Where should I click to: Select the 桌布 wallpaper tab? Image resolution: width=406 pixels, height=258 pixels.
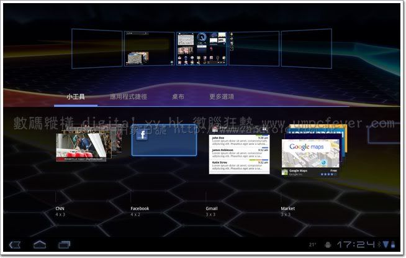click(178, 97)
